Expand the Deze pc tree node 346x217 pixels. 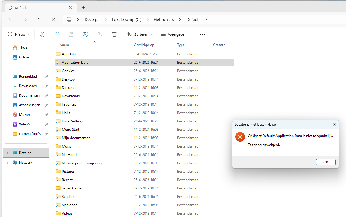pyautogui.click(x=7, y=153)
